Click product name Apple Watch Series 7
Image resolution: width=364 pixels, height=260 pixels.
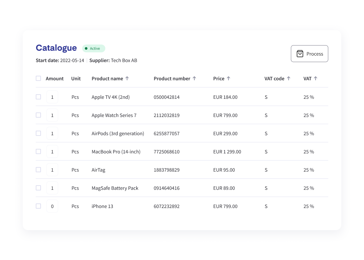pos(114,115)
